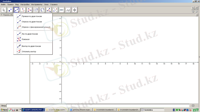Expand the 'Панель объ...' panel triangle
Viewport: 200px width, 112px height.
click(1, 15)
